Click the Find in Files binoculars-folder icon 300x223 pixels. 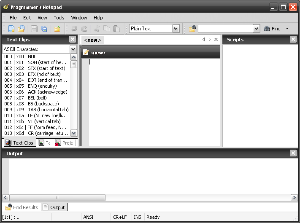pos(192,29)
